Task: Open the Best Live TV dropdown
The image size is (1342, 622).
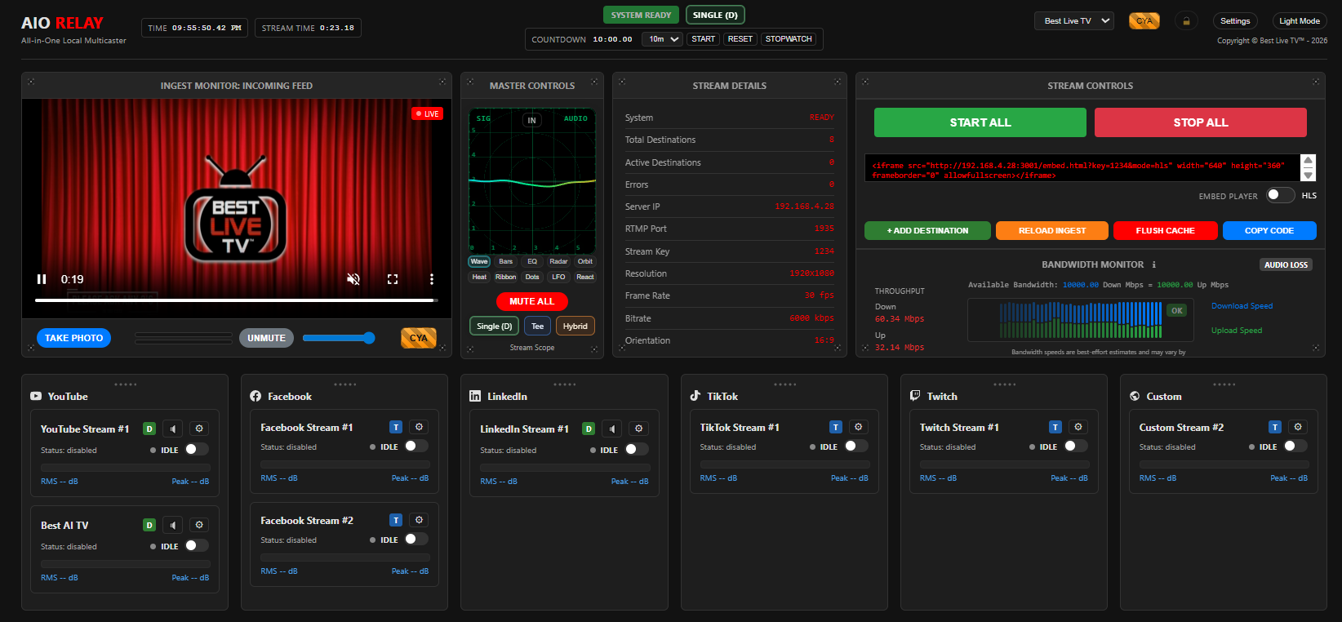Action: 1074,21
